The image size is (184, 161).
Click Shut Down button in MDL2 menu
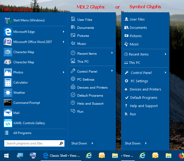[79, 143]
